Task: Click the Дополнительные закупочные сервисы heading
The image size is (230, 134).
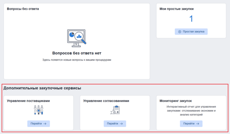Action: pyautogui.click(x=42, y=88)
